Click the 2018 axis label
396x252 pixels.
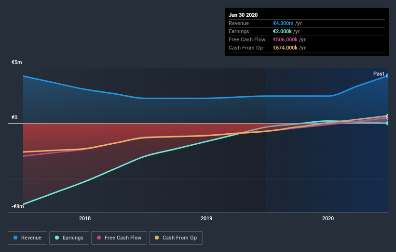[x=85, y=218]
